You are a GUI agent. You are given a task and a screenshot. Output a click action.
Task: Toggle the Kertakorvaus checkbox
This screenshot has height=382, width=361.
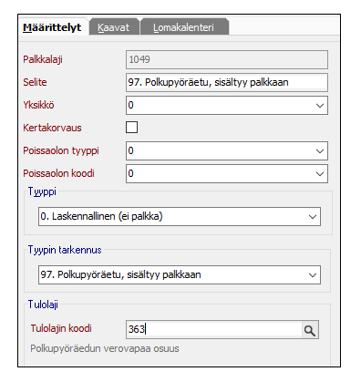point(131,128)
